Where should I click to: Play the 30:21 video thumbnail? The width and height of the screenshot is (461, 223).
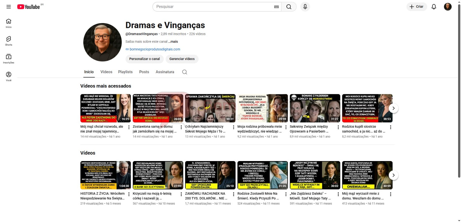(210, 108)
